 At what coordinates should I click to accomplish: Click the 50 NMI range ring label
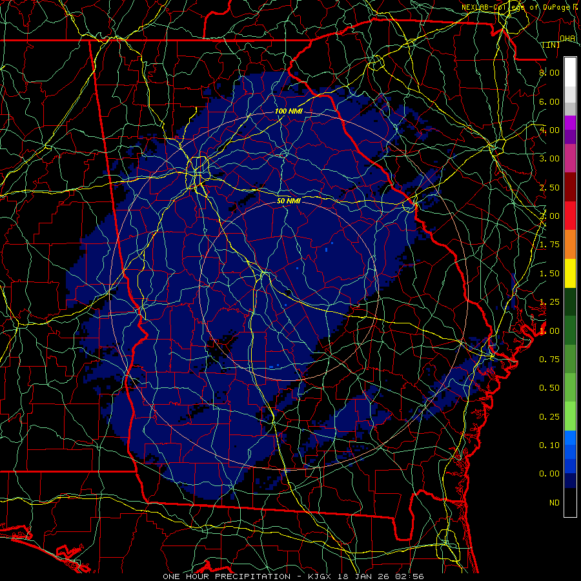[289, 201]
